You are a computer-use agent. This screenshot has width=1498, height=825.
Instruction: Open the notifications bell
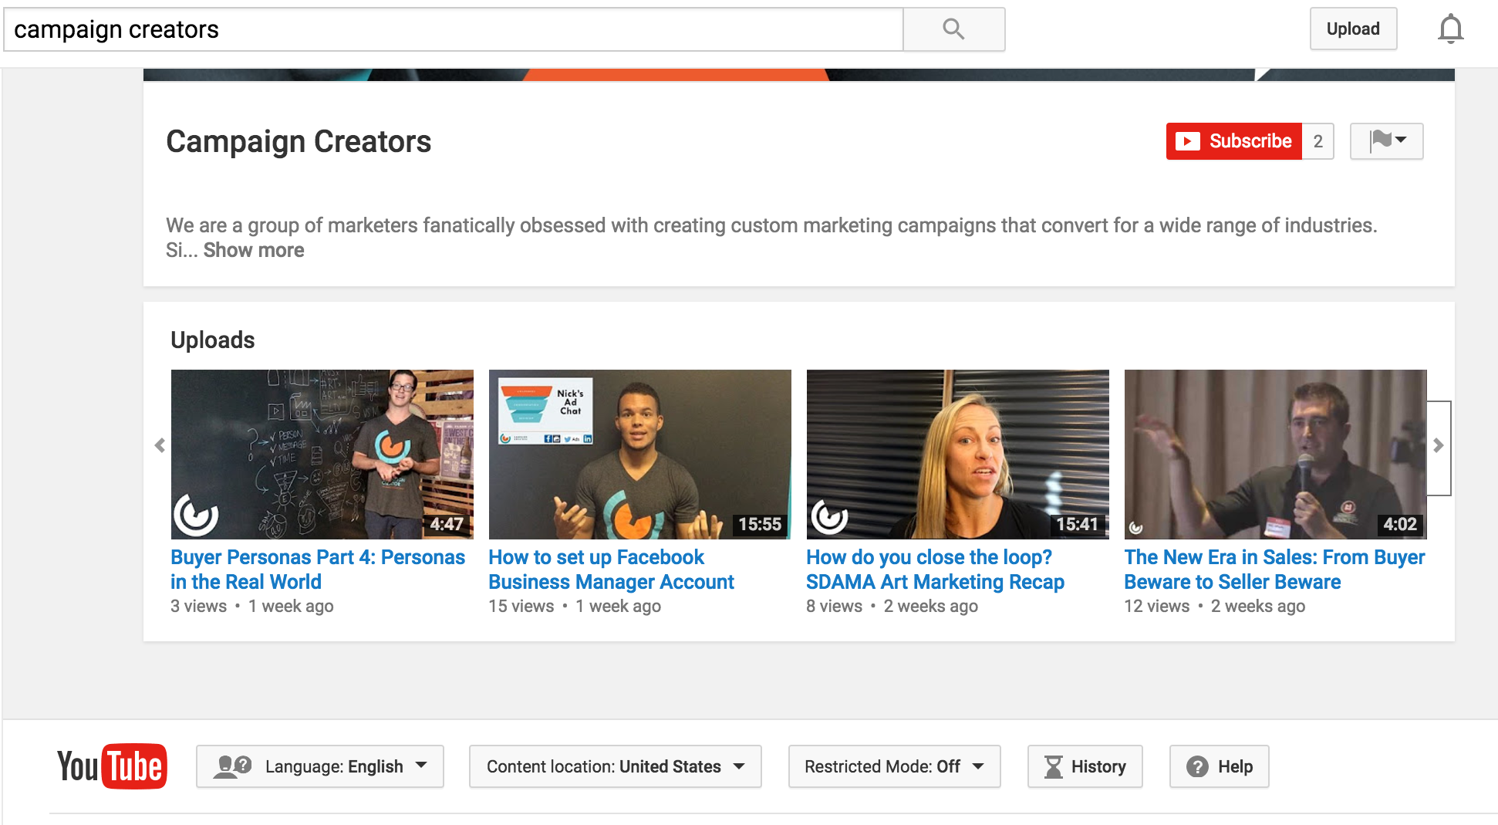tap(1450, 29)
